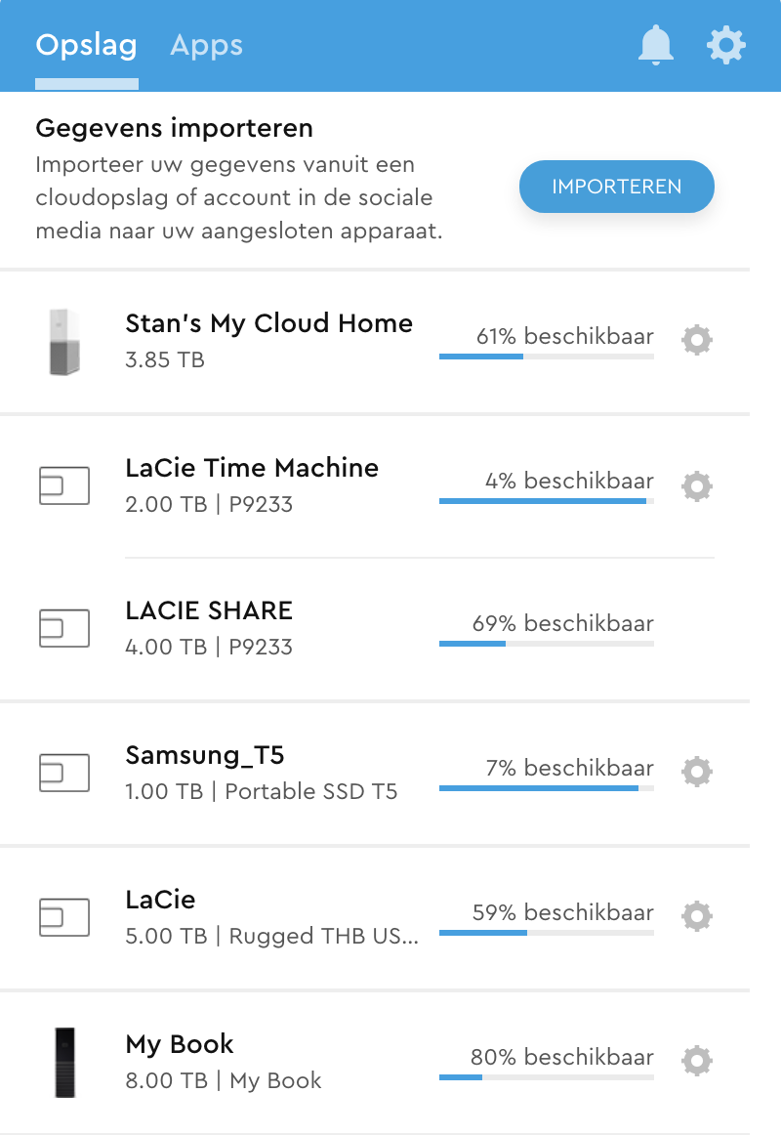This screenshot has height=1135, width=781.
Task: Click the Samsung_T5 drive title
Action: tap(205, 755)
